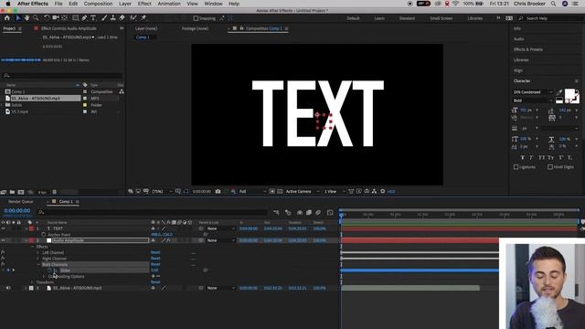Reset the Right Channel effect

pyautogui.click(x=155, y=259)
